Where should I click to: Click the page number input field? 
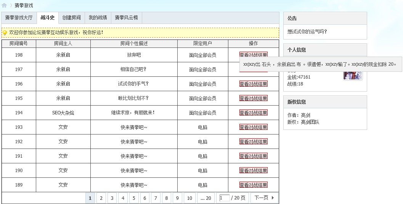(225, 198)
